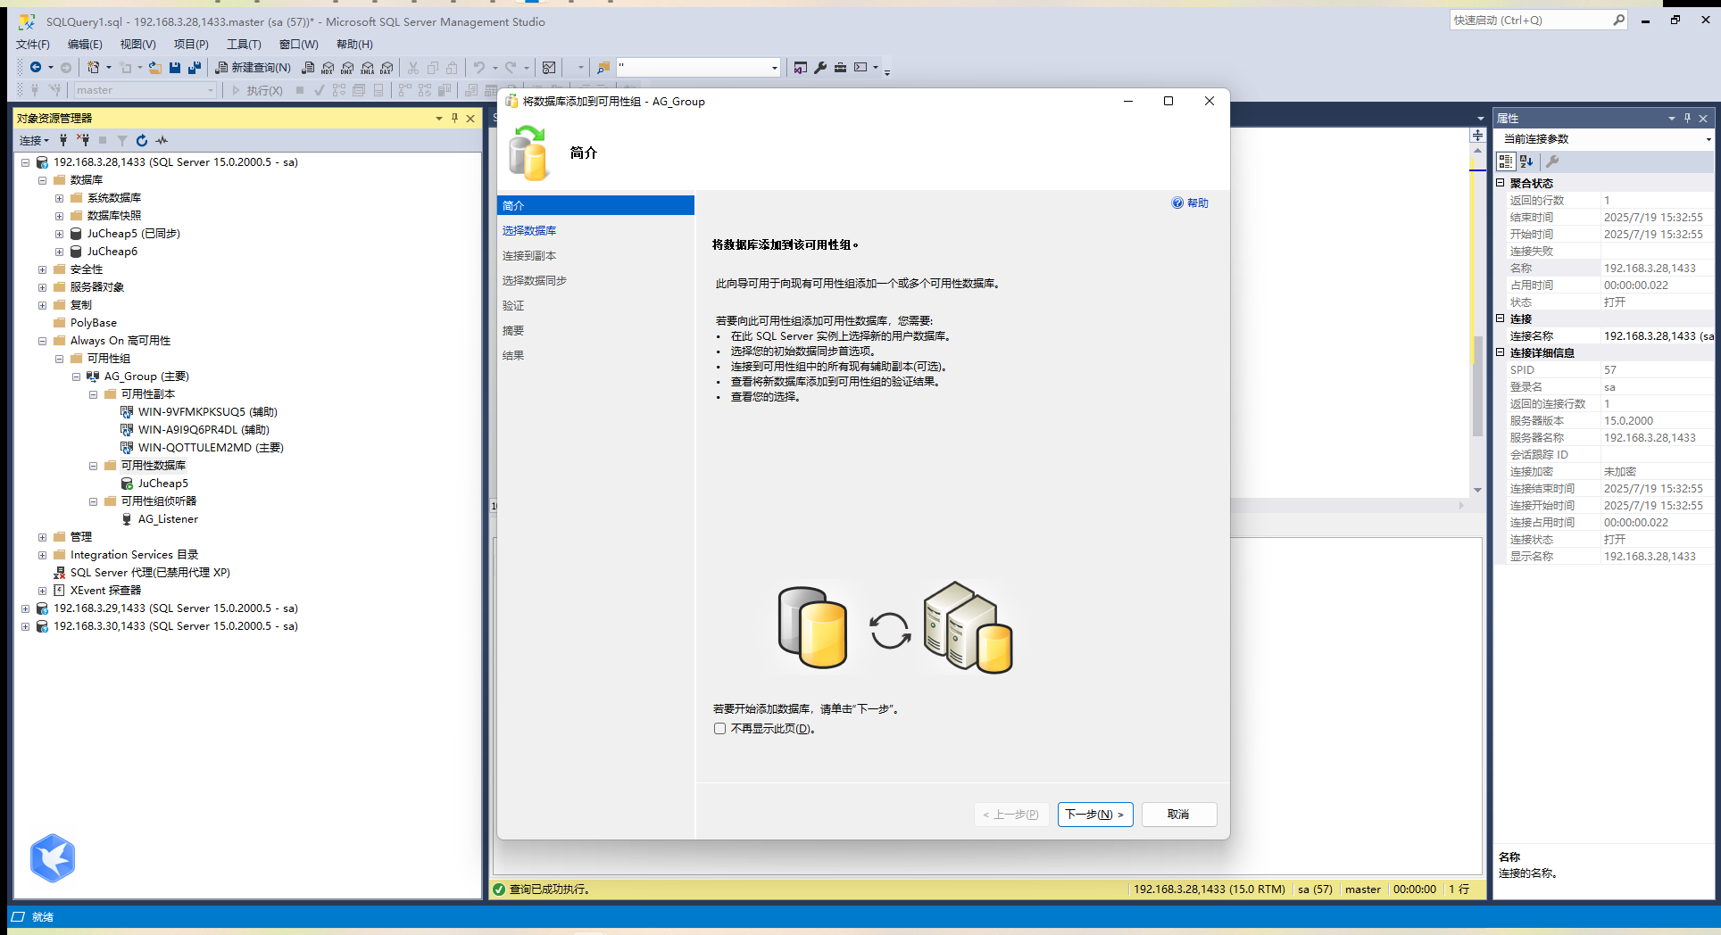Click 下一步(N) button in wizard
This screenshot has width=1721, height=935.
[x=1095, y=815]
